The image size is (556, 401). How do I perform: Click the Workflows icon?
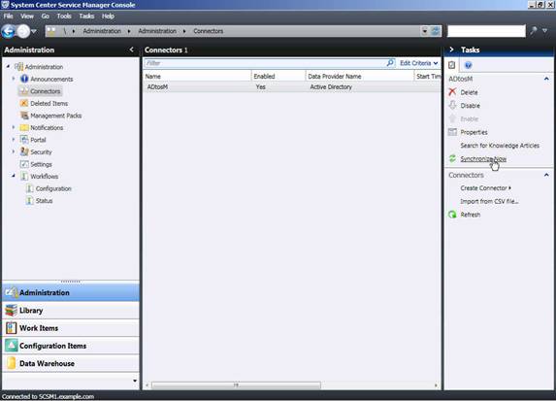point(24,176)
